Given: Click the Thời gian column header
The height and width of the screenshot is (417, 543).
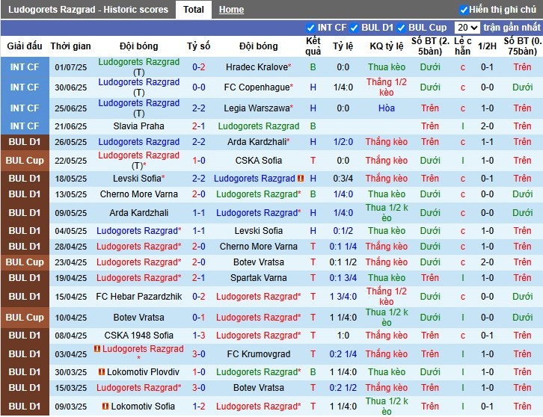Looking at the screenshot, I should (70, 46).
